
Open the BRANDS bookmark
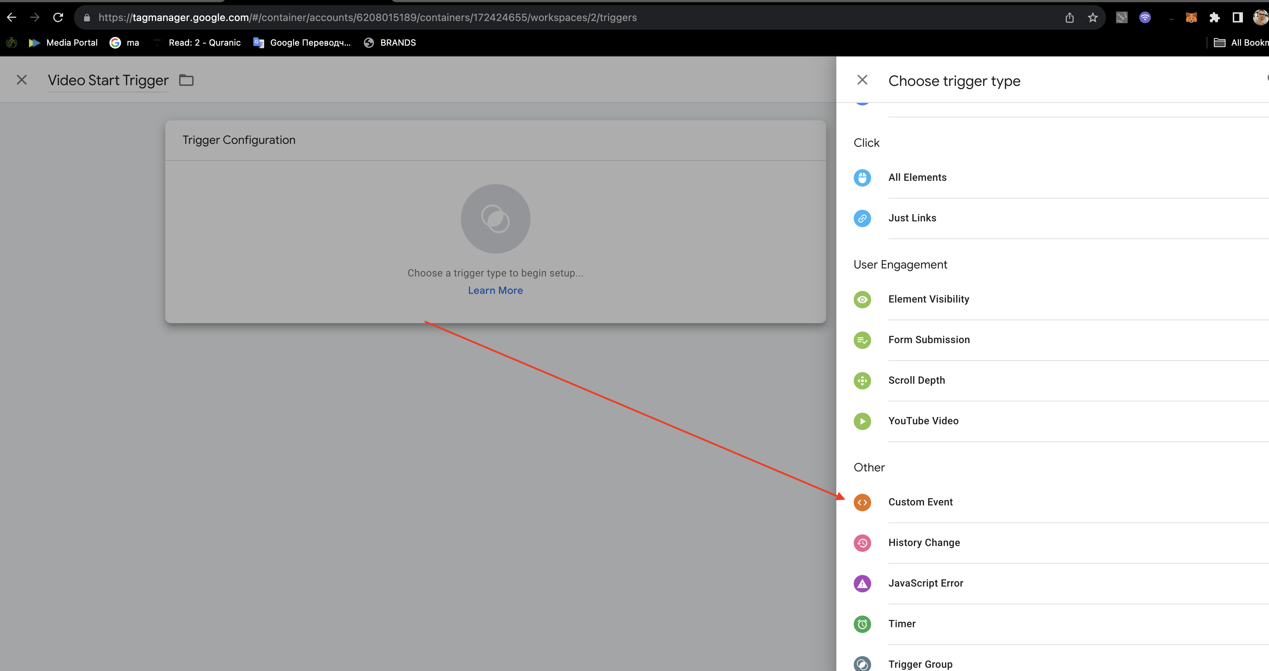click(390, 43)
